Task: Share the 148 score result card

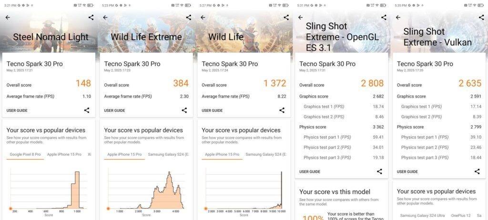Action: (x=87, y=110)
